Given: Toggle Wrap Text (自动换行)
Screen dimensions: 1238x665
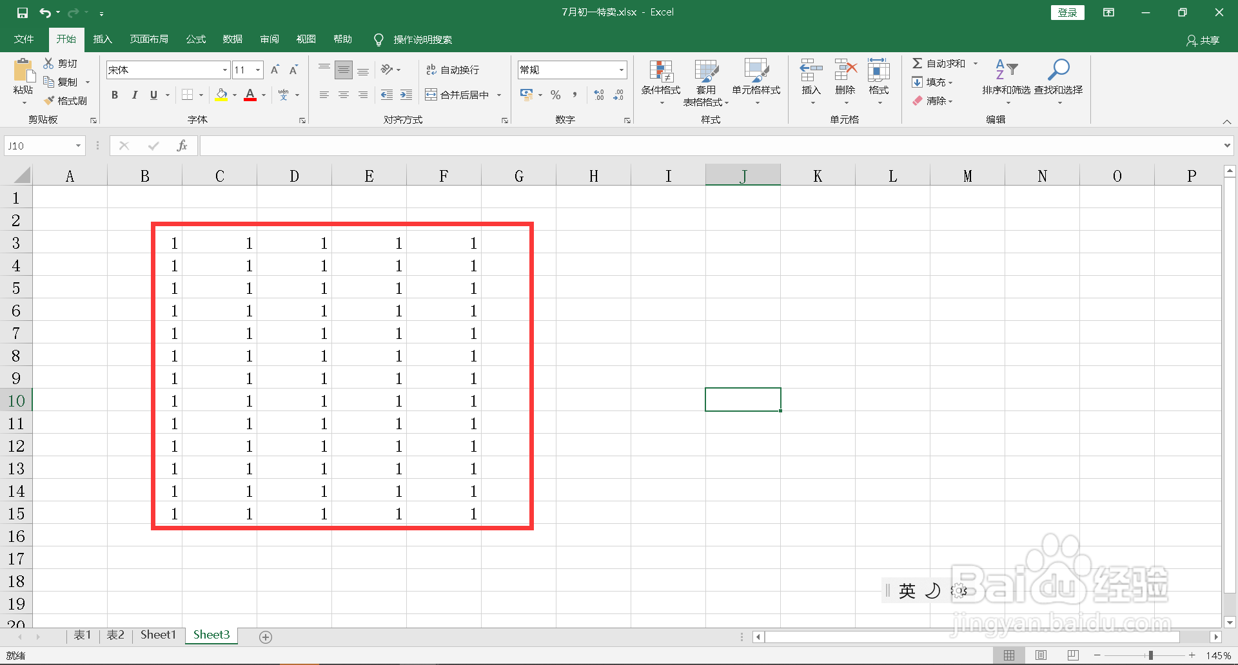Looking at the screenshot, I should 453,70.
